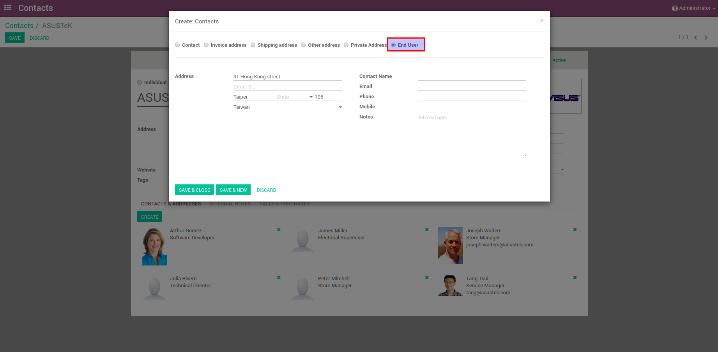Remove James Miller contact card

click(427, 230)
